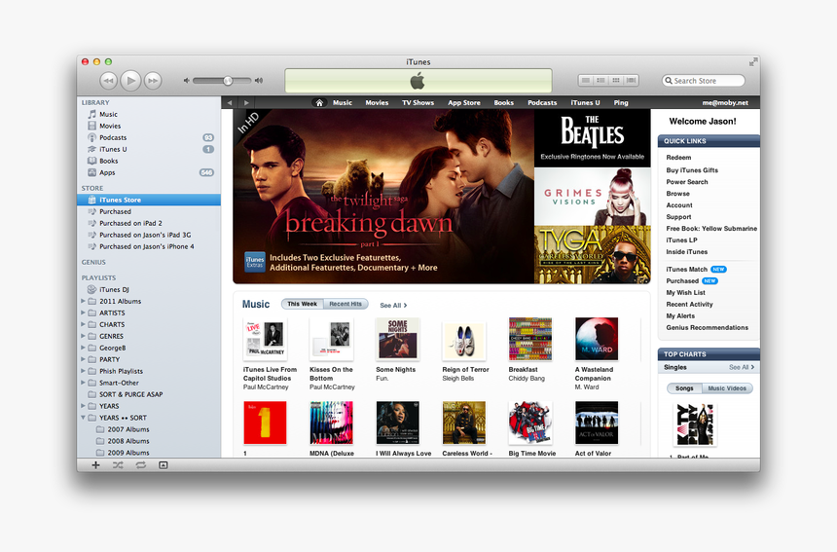Expand the ARTISTS folder
The image size is (837, 552).
tap(84, 313)
